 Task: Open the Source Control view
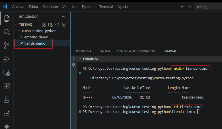[7, 45]
